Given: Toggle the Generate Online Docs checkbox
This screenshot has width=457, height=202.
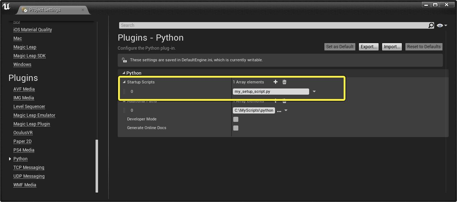Looking at the screenshot, I should (236, 128).
